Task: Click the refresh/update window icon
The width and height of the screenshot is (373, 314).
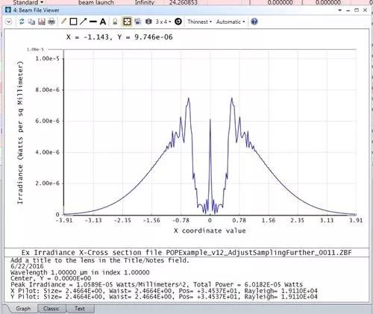Action: 22,22
